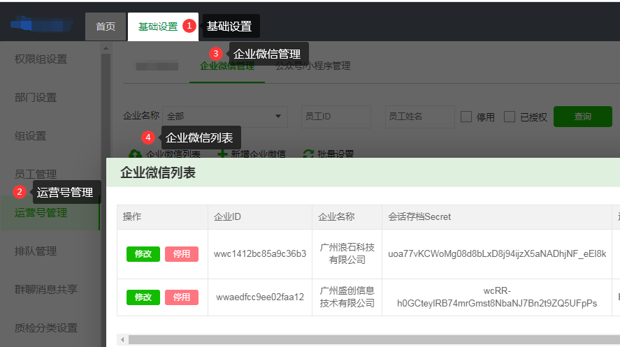
Task: Click the red number 4 annotation marker
Action: [x=147, y=137]
